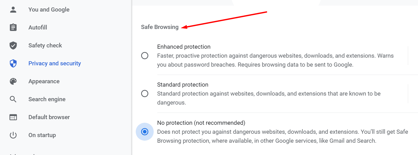Select the Enhanced protection radio button

tap(145, 56)
